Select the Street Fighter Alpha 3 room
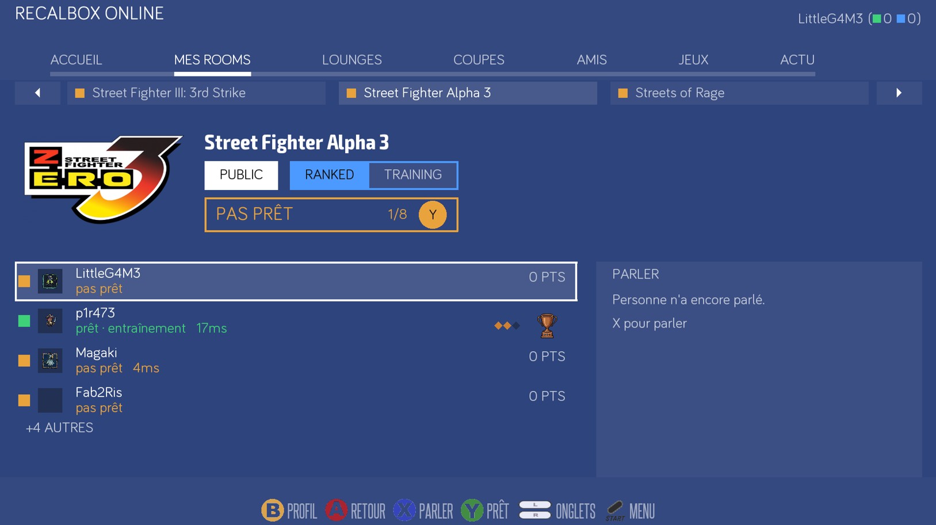Image resolution: width=936 pixels, height=525 pixels. pos(468,93)
